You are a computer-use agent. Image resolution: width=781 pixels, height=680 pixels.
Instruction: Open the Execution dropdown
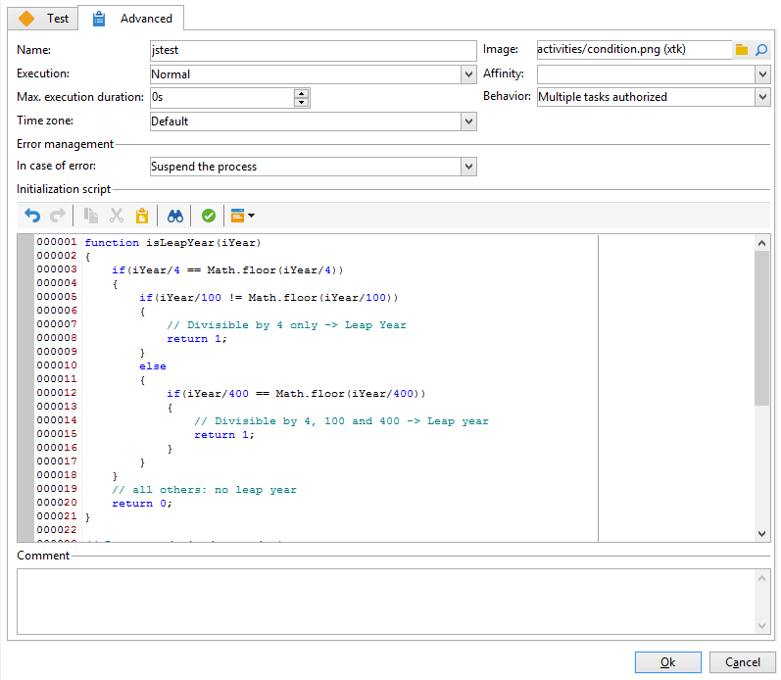[x=468, y=74]
